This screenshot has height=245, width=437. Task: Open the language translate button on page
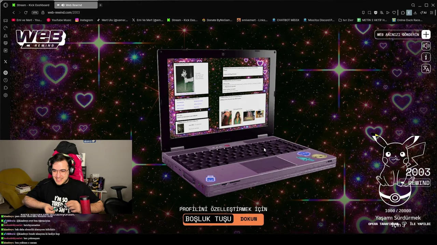pos(426,68)
